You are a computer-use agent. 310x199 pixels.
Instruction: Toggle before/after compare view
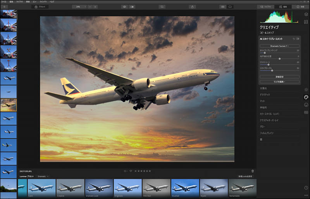point(132,7)
